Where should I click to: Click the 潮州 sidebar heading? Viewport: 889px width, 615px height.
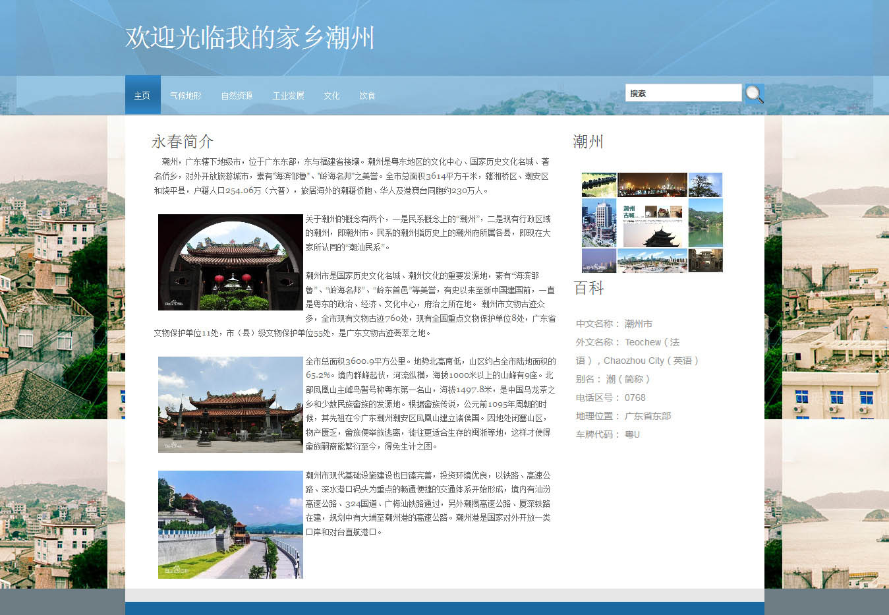[588, 141]
